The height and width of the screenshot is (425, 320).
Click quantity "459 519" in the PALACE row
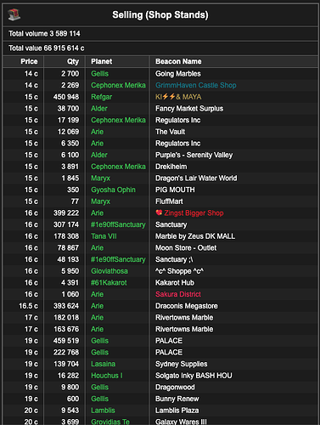pos(66,341)
